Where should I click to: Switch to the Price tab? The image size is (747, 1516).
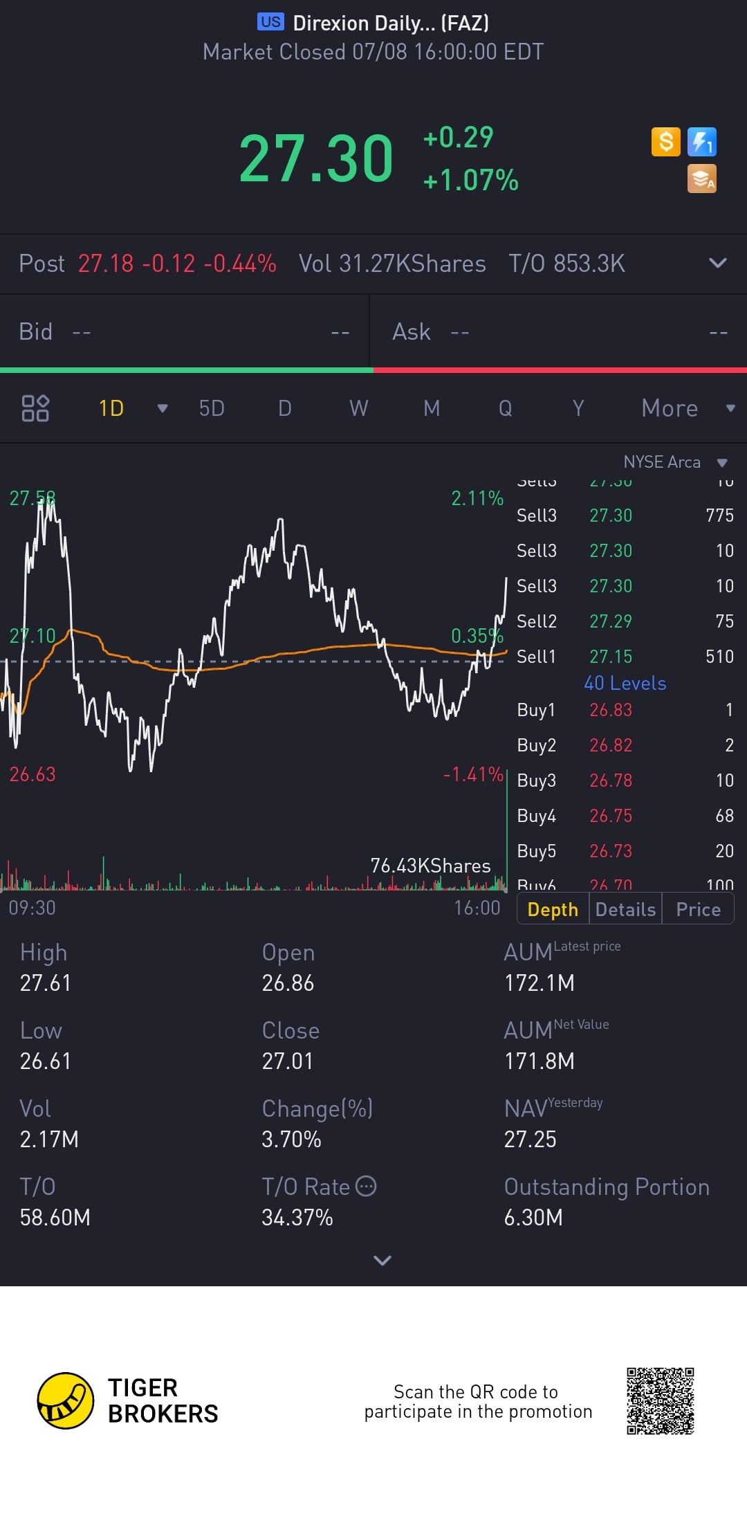coord(698,909)
